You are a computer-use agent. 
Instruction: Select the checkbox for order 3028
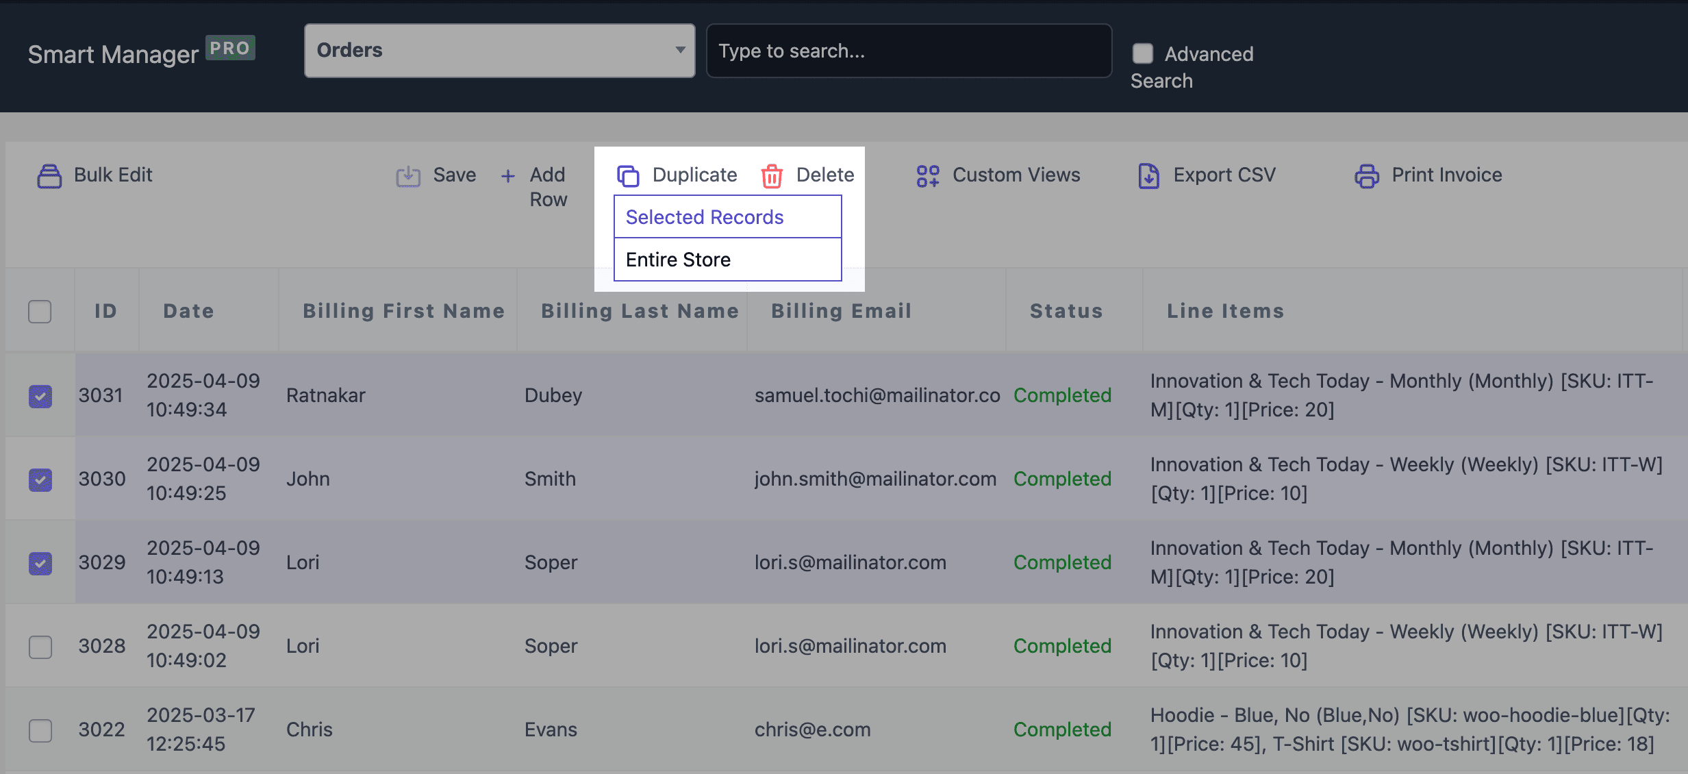[40, 647]
